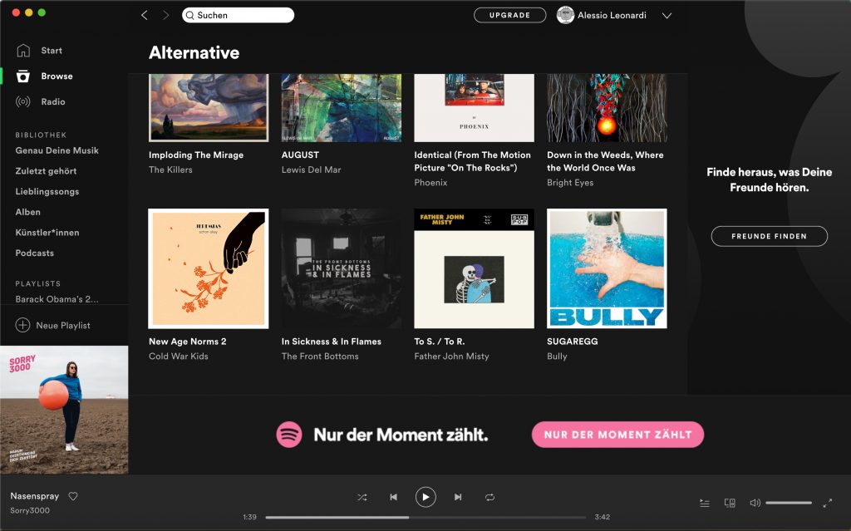851x531 pixels.
Task: Click the UPGRADE button
Action: 509,15
